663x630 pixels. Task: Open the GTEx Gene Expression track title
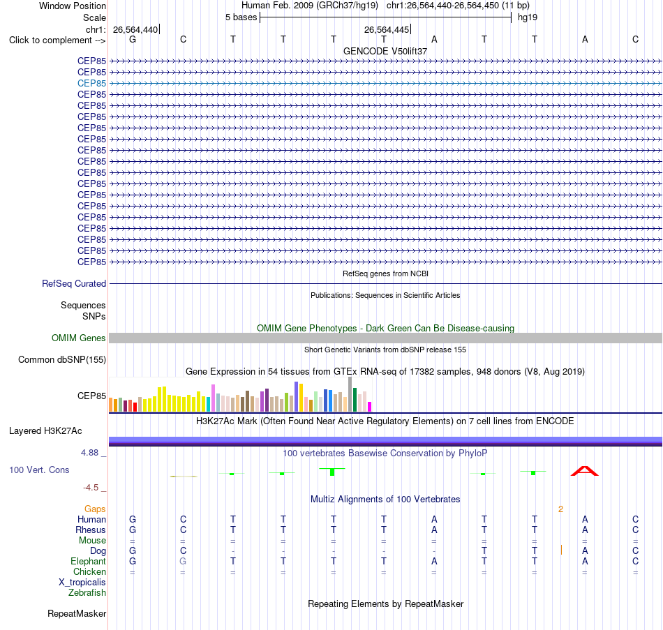[385, 372]
